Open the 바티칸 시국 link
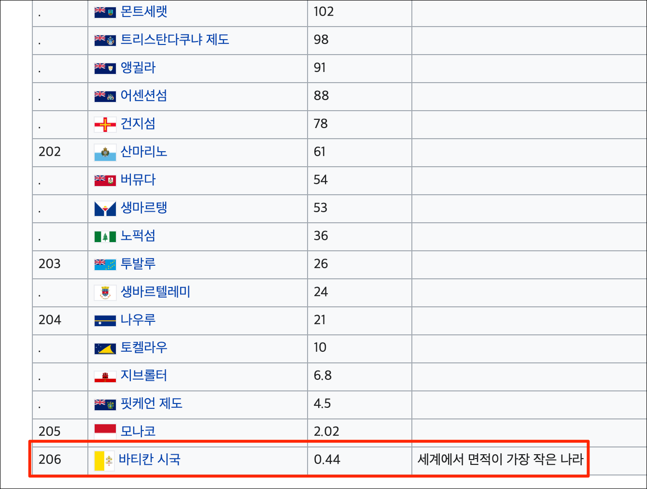 click(x=150, y=460)
